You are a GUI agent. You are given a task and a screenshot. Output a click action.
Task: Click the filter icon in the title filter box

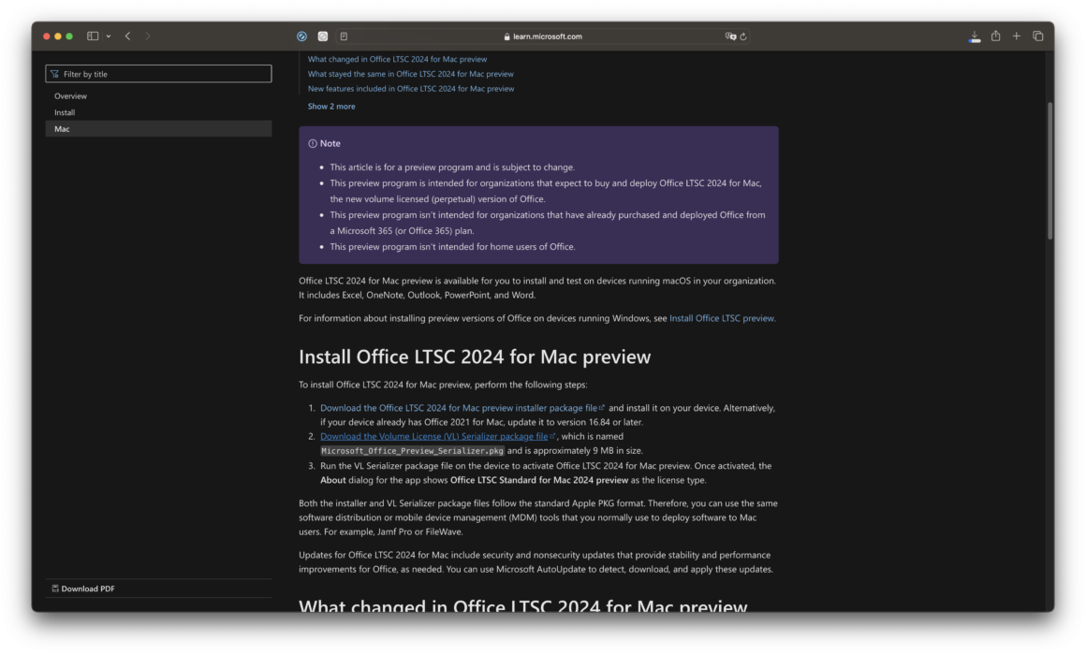(x=54, y=74)
